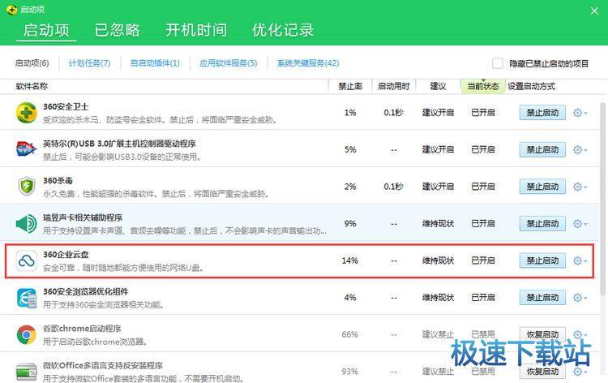
Task: Click 禁止启动 for 360安全卫士
Action: tap(542, 113)
